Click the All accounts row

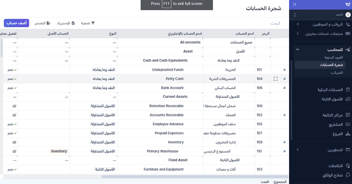(x=146, y=42)
